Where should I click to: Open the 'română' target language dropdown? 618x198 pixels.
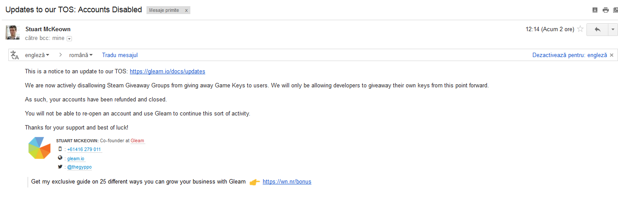[x=81, y=55]
